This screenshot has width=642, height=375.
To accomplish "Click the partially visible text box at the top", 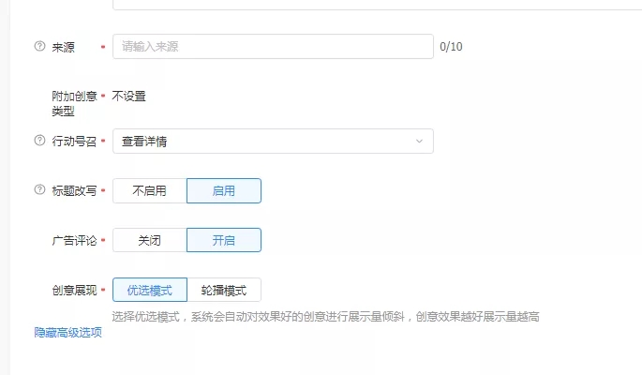I will tap(375, 5).
